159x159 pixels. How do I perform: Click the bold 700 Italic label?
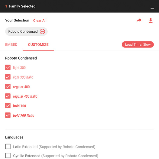tap(24, 115)
